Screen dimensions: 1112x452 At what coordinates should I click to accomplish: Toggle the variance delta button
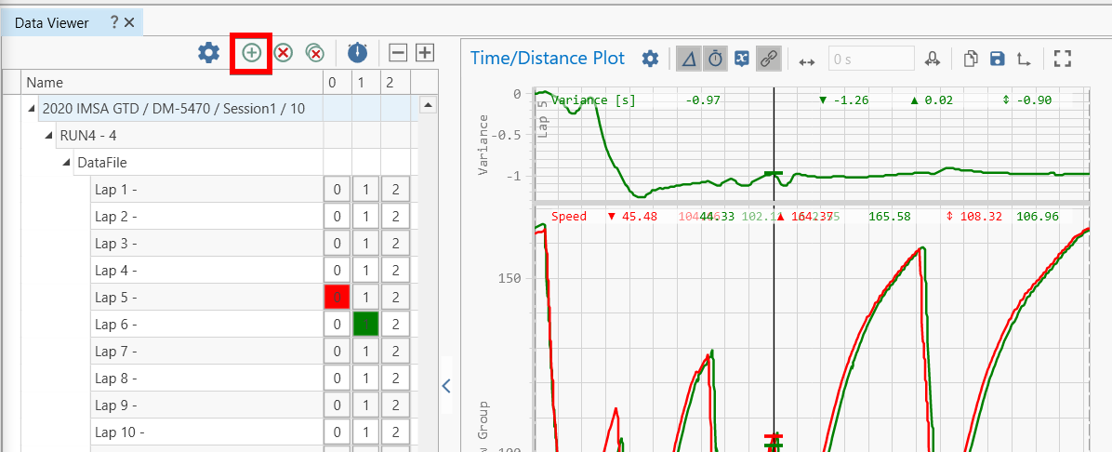click(688, 60)
